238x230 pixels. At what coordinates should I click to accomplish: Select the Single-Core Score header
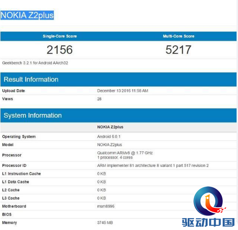click(60, 36)
